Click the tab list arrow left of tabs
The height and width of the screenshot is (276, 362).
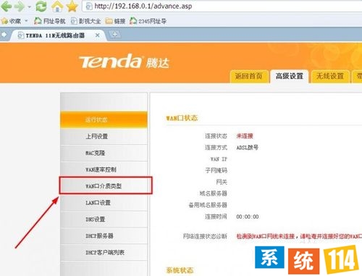(x=4, y=35)
